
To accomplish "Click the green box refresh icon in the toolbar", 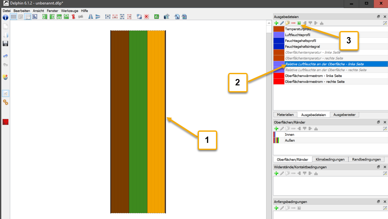I will click(157, 17).
